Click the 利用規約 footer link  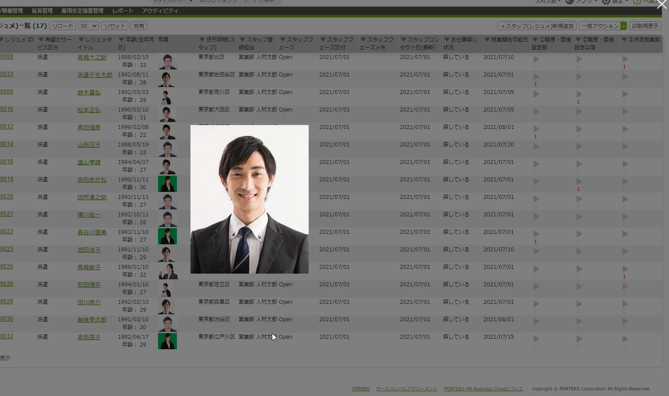tap(360, 389)
